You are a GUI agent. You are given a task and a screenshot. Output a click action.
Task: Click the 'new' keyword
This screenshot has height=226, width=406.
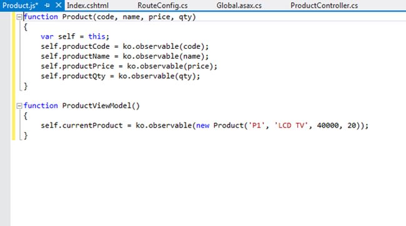[202, 126]
